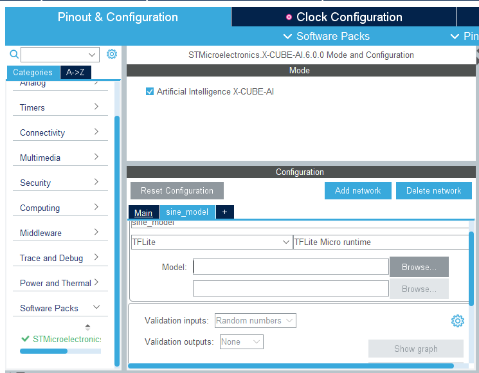The width and height of the screenshot is (479, 373).
Task: Click the second file path input field
Action: pos(291,288)
